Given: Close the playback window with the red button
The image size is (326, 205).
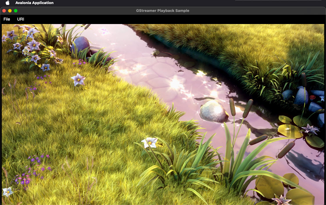Looking at the screenshot, I should coord(3,10).
